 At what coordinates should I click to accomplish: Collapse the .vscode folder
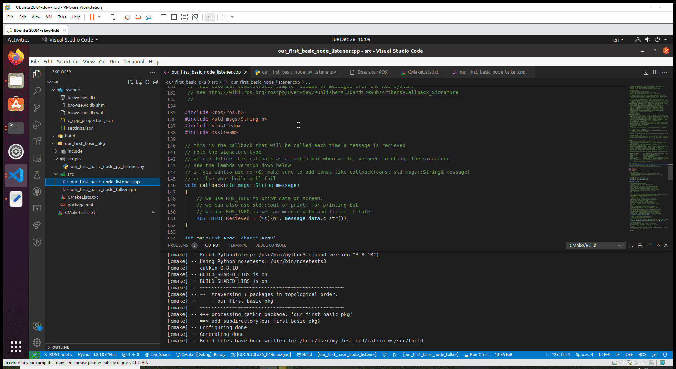[x=54, y=90]
